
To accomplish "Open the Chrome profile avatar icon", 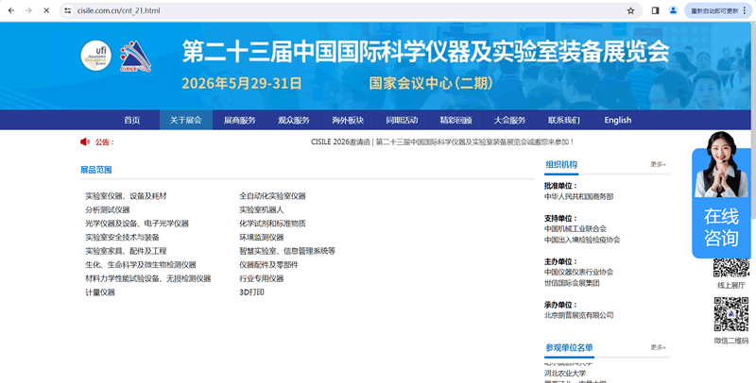I will point(674,10).
